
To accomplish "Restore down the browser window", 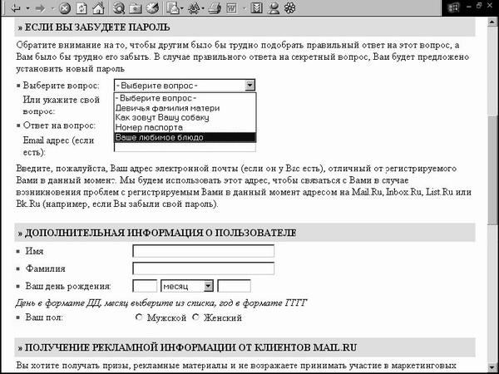I will click(479, 6).
